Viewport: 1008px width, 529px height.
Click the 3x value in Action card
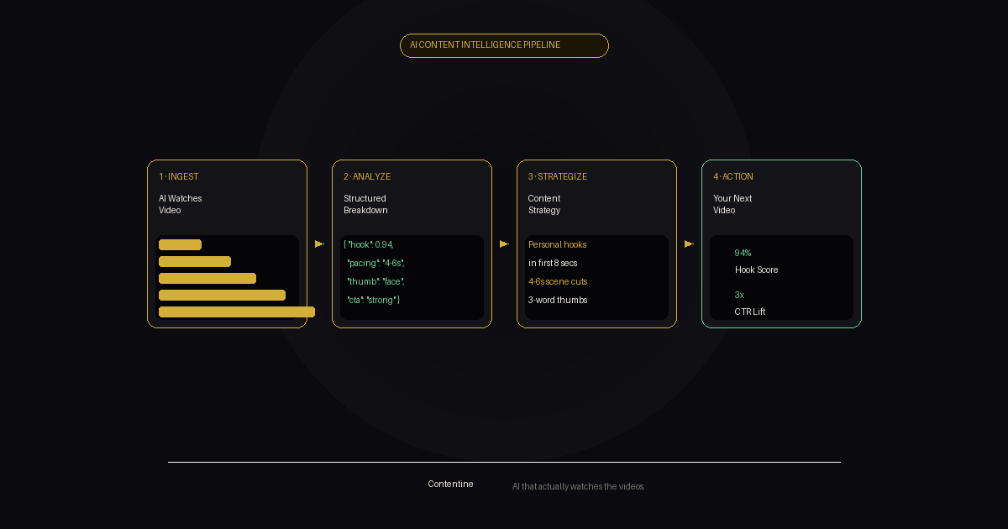(x=740, y=295)
